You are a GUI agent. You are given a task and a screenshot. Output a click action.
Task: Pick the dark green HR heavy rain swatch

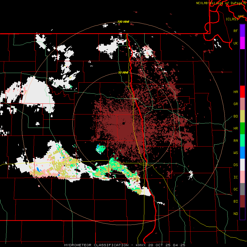click(x=242, y=128)
